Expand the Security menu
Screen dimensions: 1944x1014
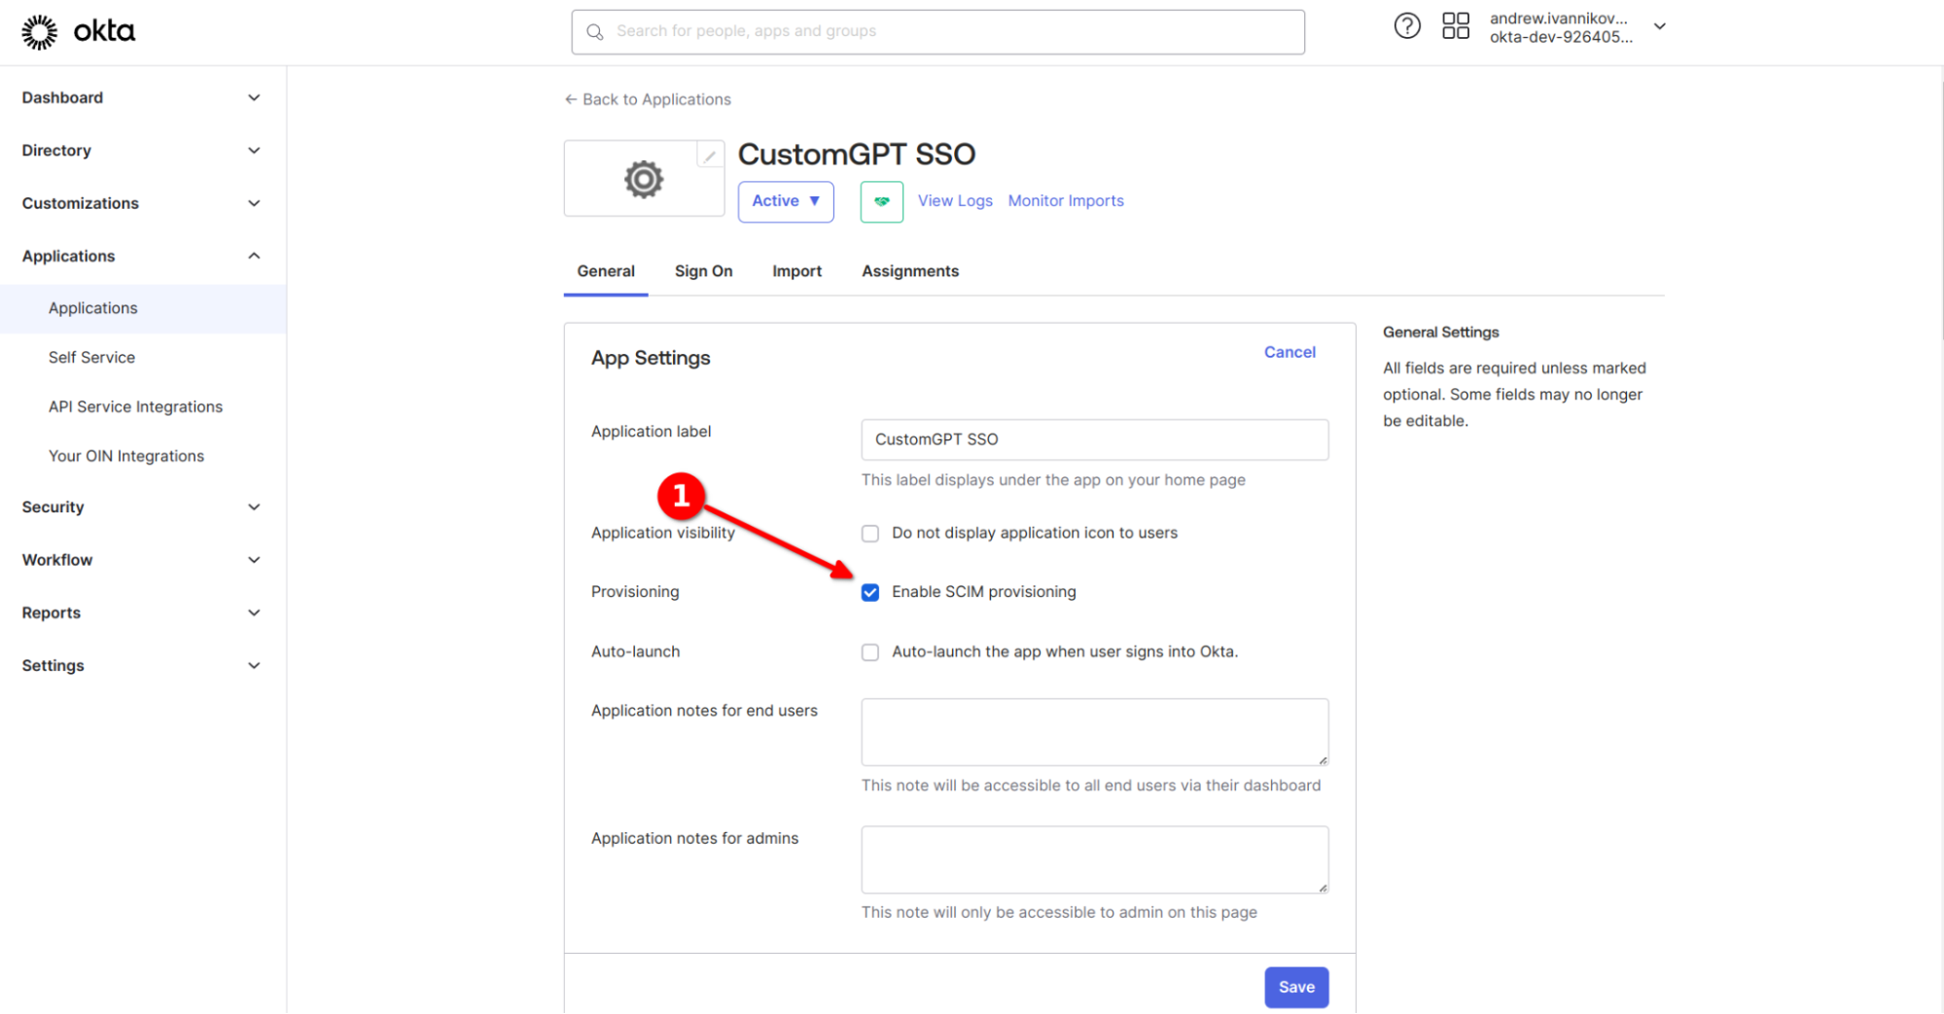143,507
